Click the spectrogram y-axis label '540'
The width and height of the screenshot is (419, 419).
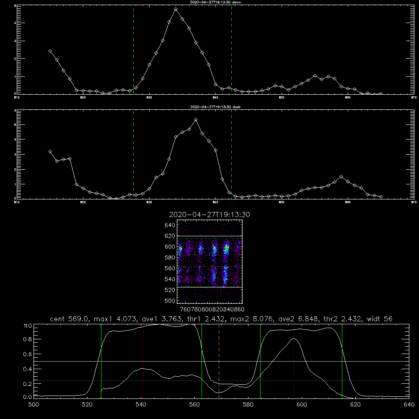point(170,279)
